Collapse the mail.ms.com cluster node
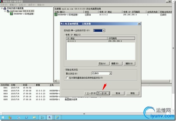The height and width of the screenshot is (121, 176). click(5, 11)
